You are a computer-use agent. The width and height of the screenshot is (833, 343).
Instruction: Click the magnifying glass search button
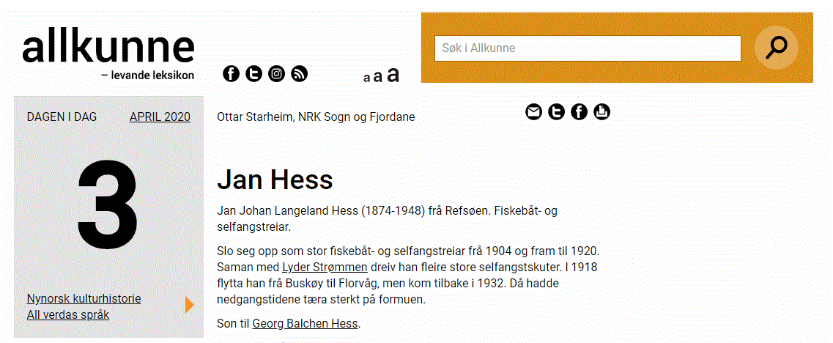pyautogui.click(x=776, y=48)
